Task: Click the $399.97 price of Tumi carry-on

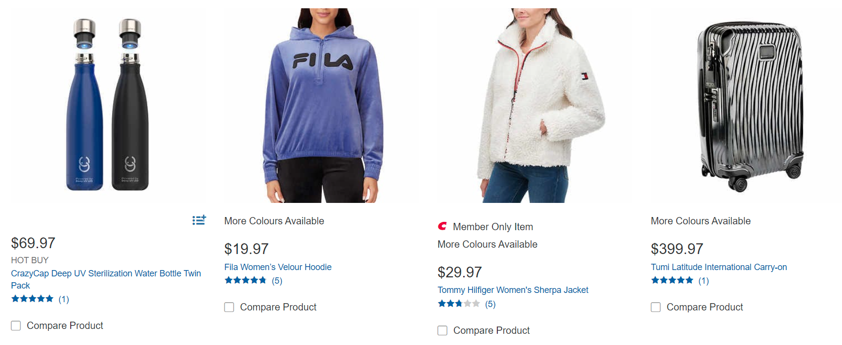Action: coord(677,249)
